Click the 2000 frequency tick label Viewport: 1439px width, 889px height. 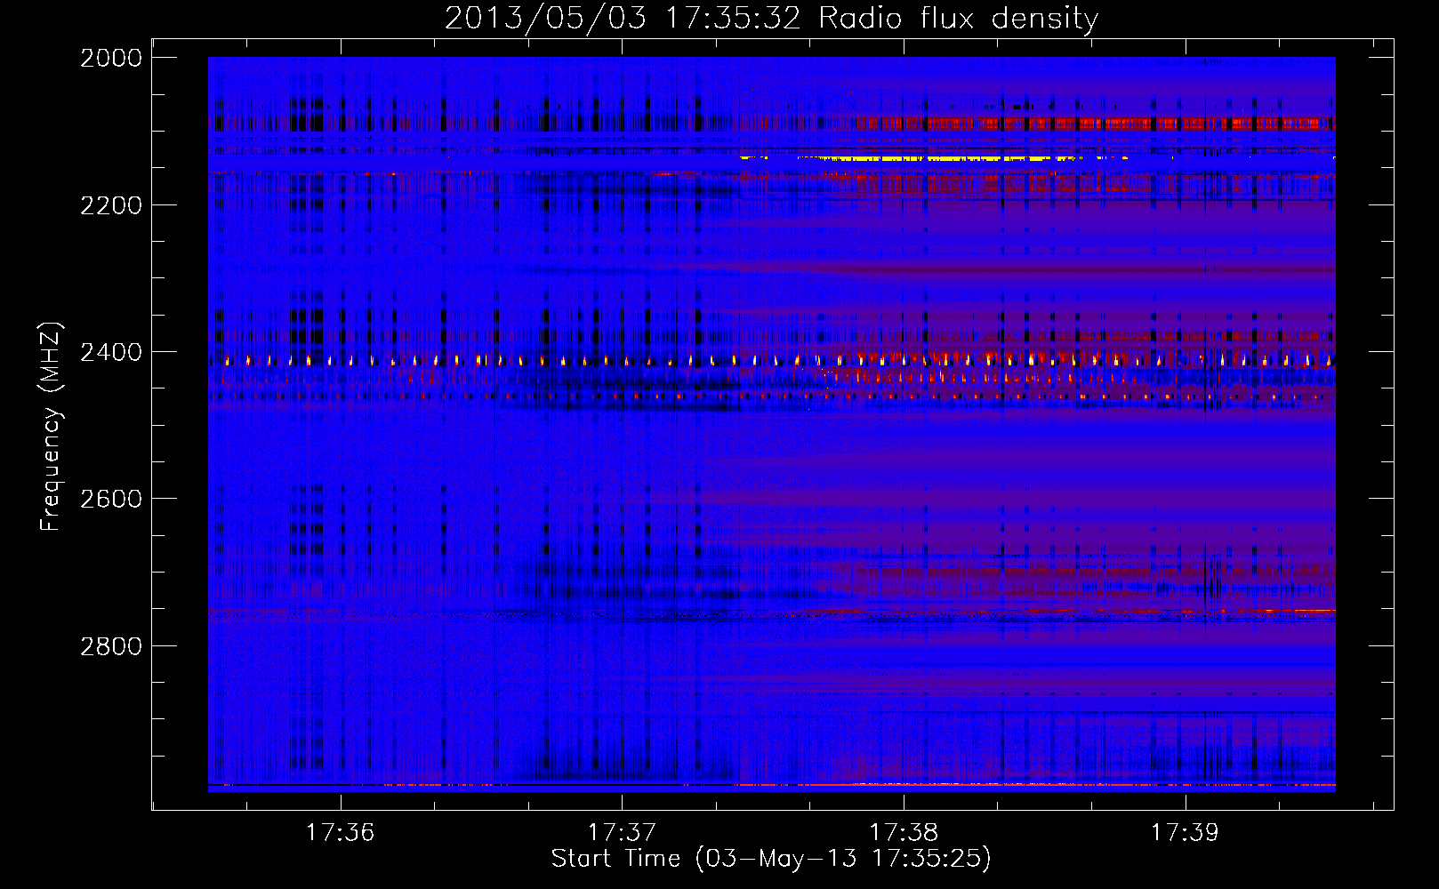(111, 58)
